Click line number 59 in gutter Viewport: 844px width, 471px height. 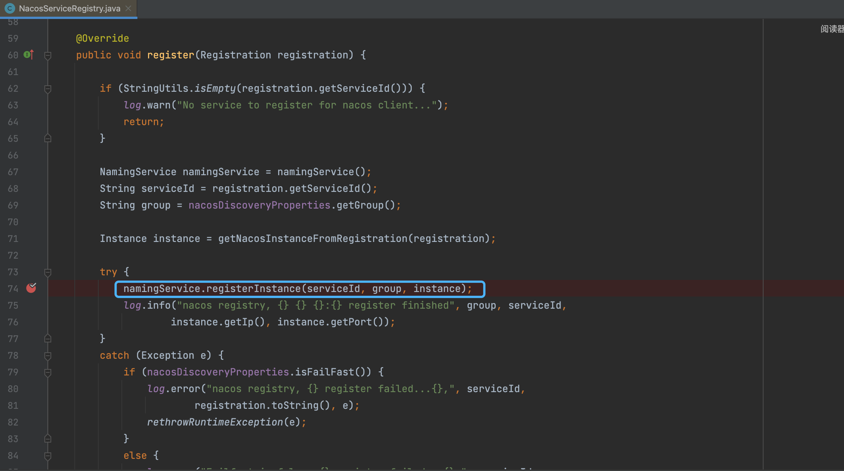13,38
